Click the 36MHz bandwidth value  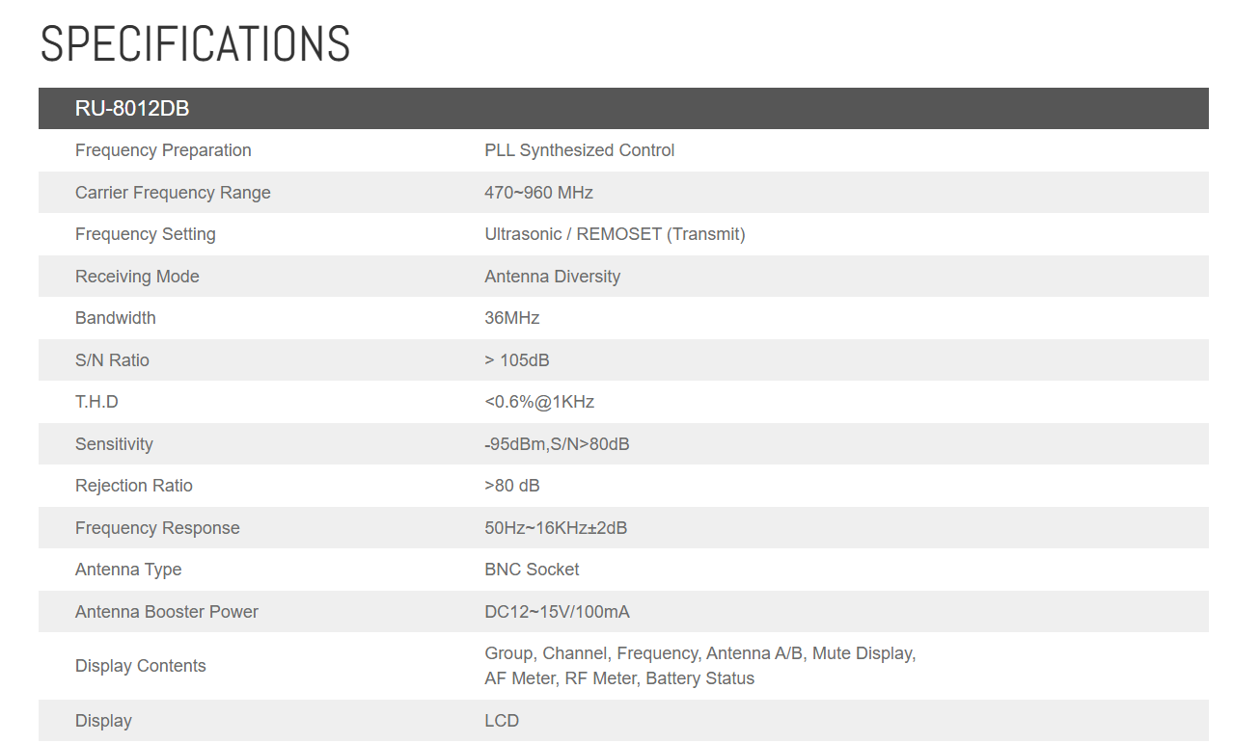[511, 318]
